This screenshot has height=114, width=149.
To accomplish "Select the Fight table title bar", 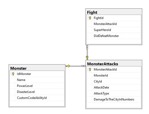I will click(114, 12).
